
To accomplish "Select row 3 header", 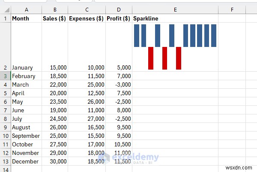I will [6, 76].
